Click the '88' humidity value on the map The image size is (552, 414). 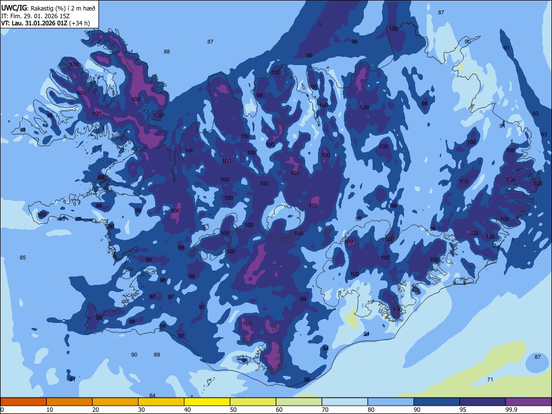point(167,52)
